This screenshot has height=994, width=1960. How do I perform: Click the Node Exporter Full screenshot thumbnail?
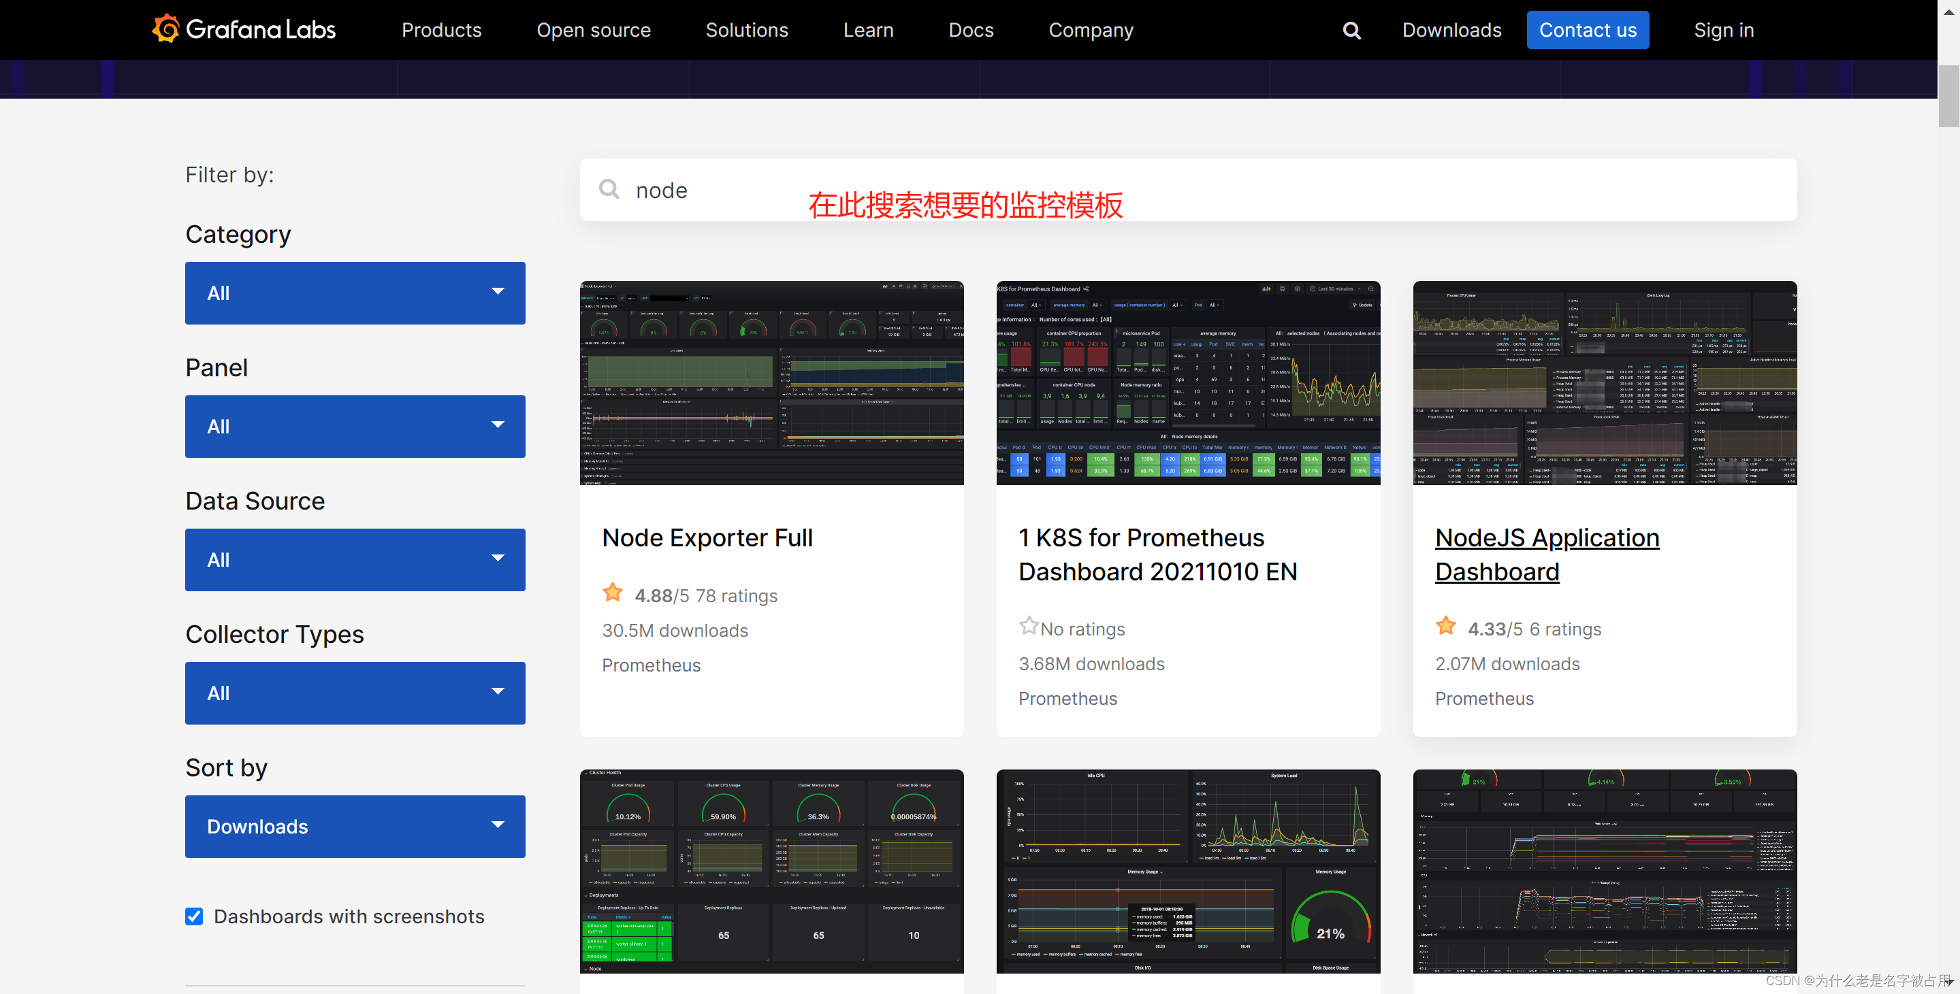pos(771,383)
